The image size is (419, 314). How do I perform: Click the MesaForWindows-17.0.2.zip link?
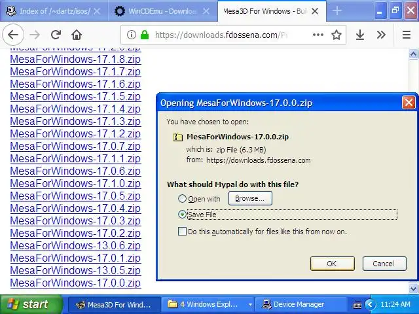point(75,233)
